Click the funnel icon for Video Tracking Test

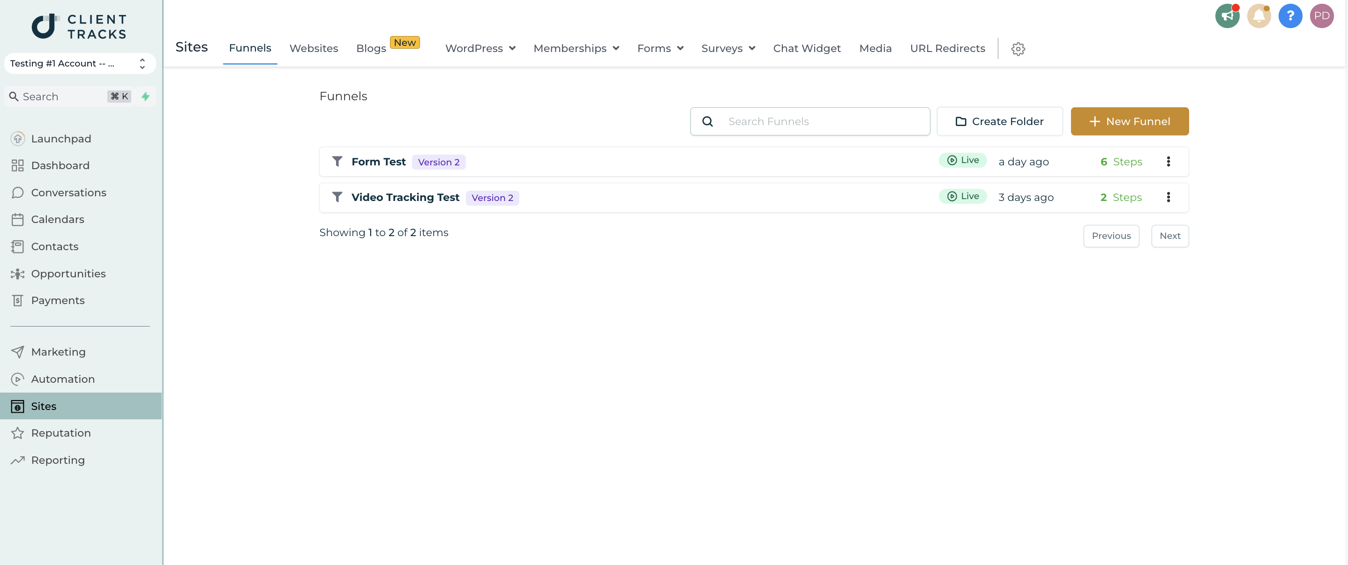click(x=337, y=197)
